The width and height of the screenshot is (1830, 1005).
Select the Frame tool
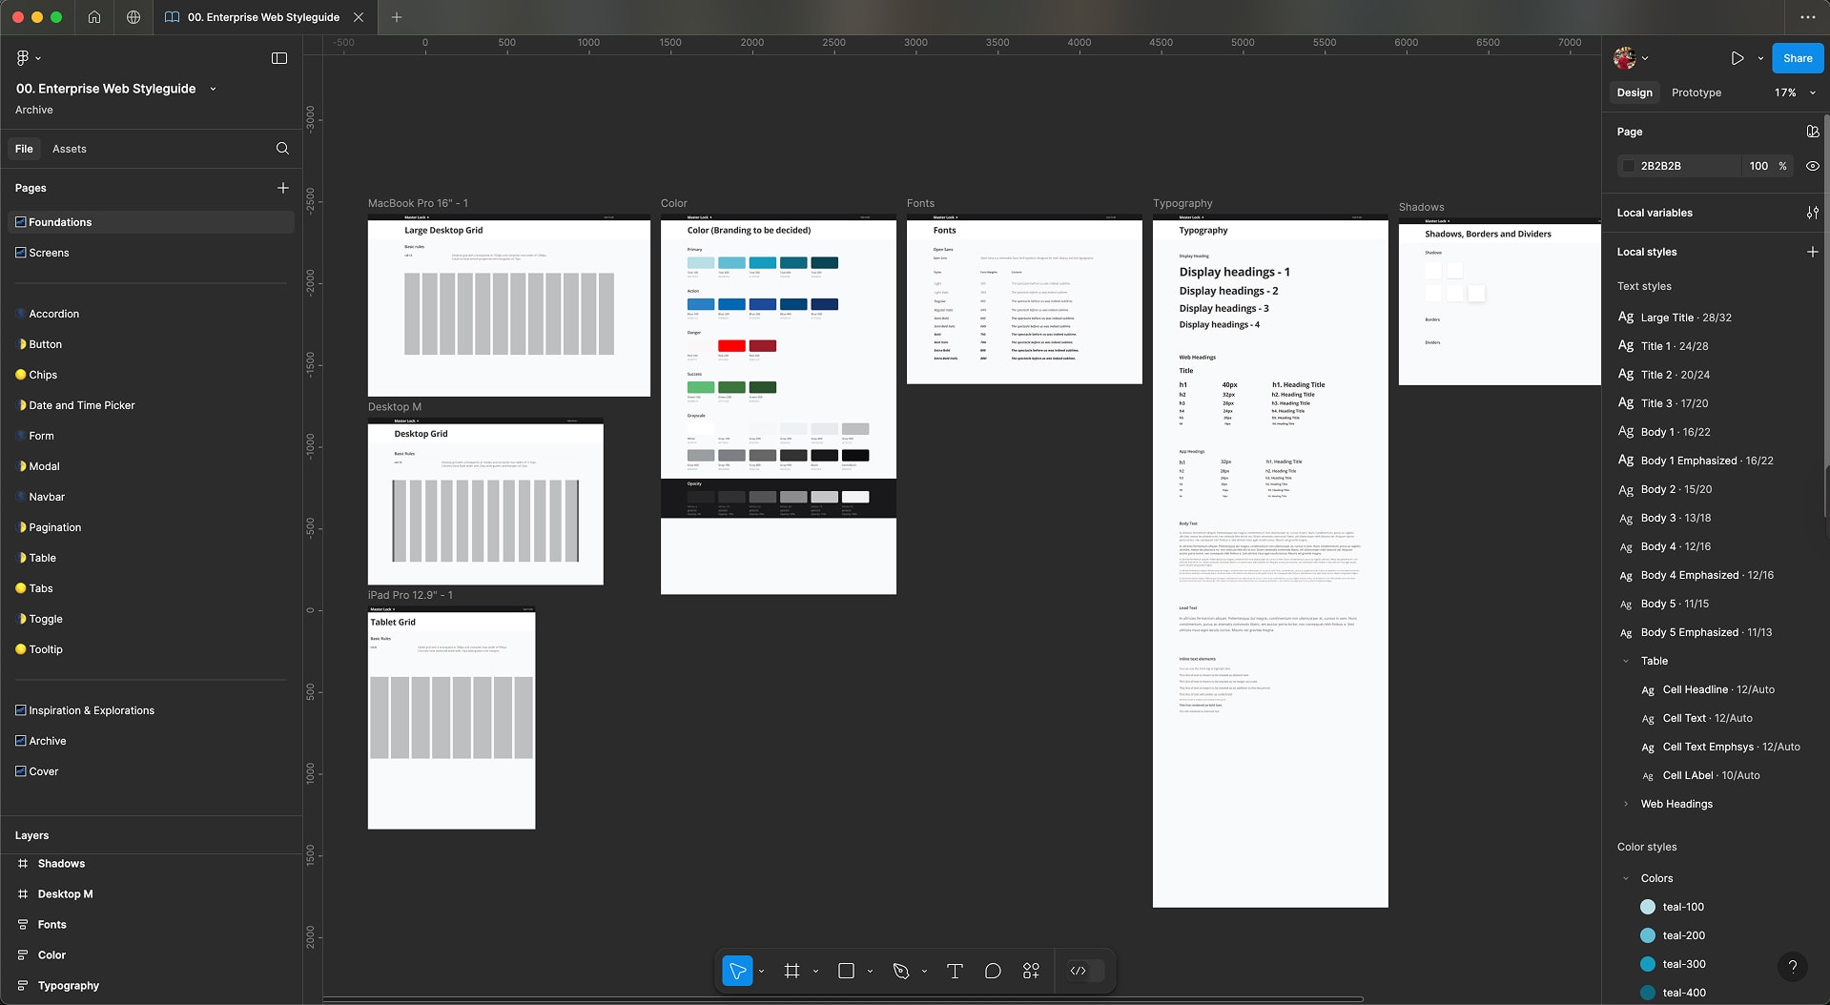click(792, 971)
